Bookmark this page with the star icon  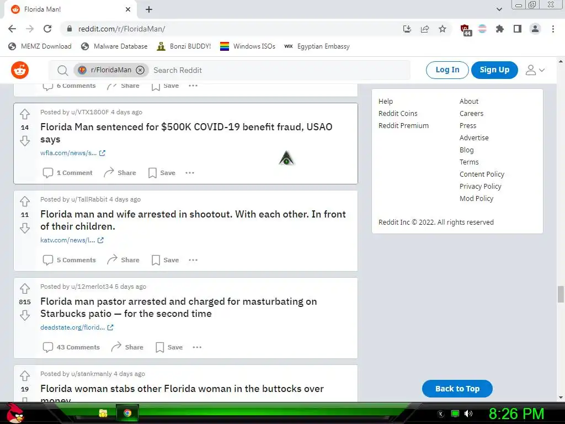click(x=443, y=29)
